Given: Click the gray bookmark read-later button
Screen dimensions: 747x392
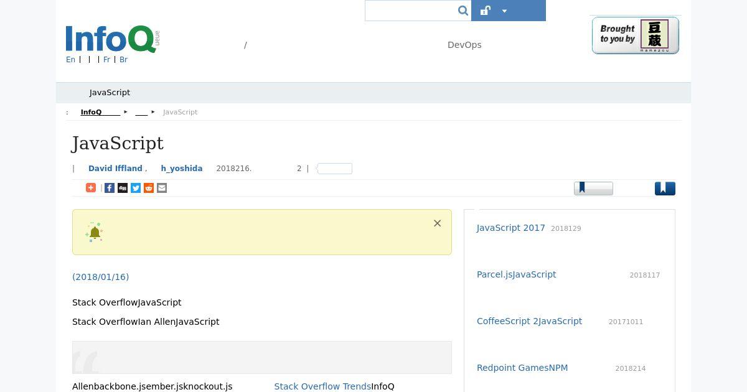Looking at the screenshot, I should coord(593,188).
